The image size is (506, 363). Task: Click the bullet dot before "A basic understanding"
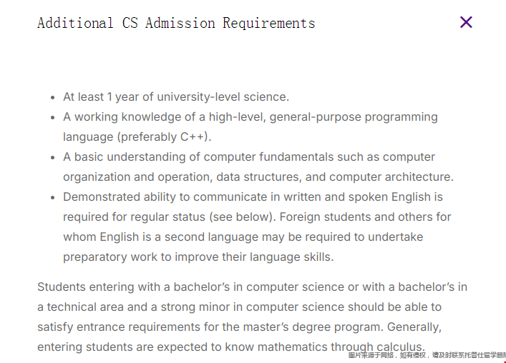tap(52, 157)
